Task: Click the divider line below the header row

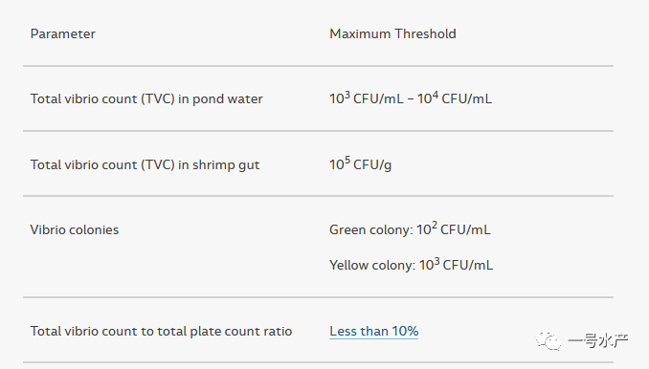Action: [x=318, y=66]
